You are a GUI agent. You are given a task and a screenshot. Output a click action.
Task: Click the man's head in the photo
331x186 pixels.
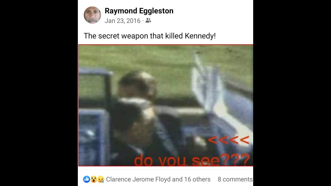(138, 85)
